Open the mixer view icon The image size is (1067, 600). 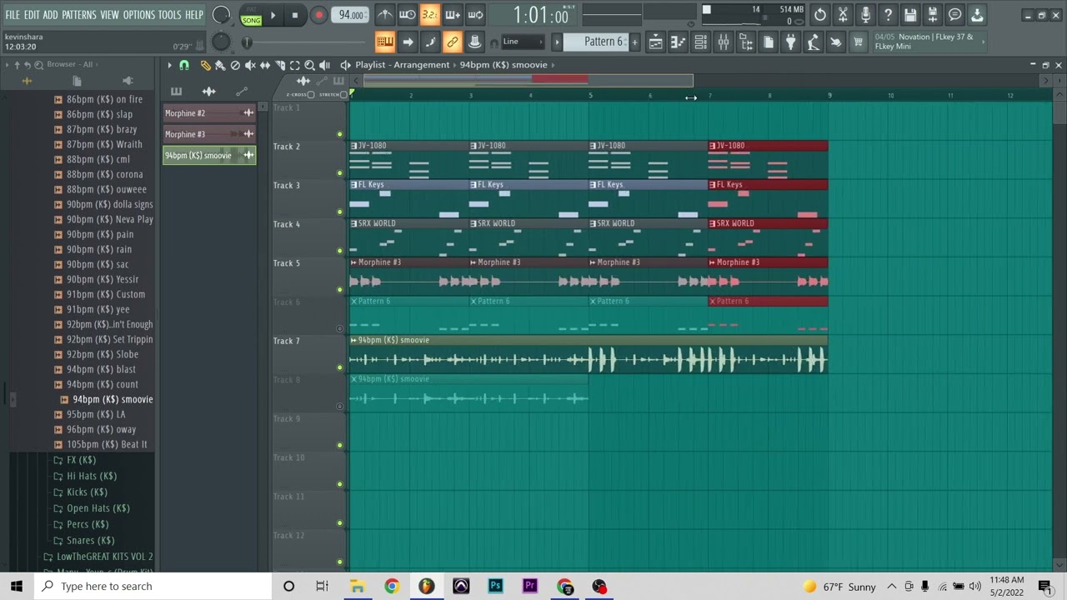[x=724, y=42]
